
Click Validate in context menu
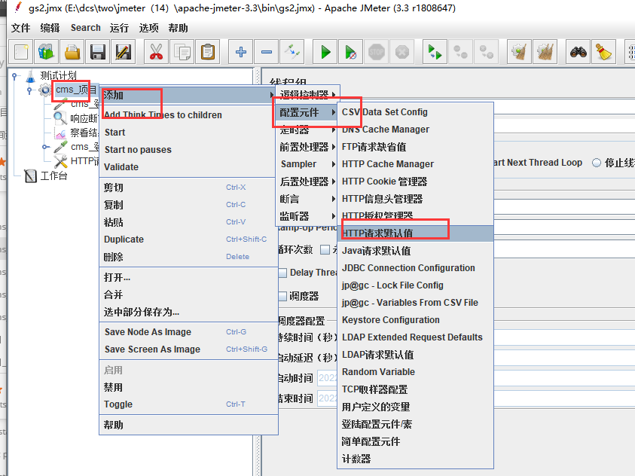[x=189, y=166]
